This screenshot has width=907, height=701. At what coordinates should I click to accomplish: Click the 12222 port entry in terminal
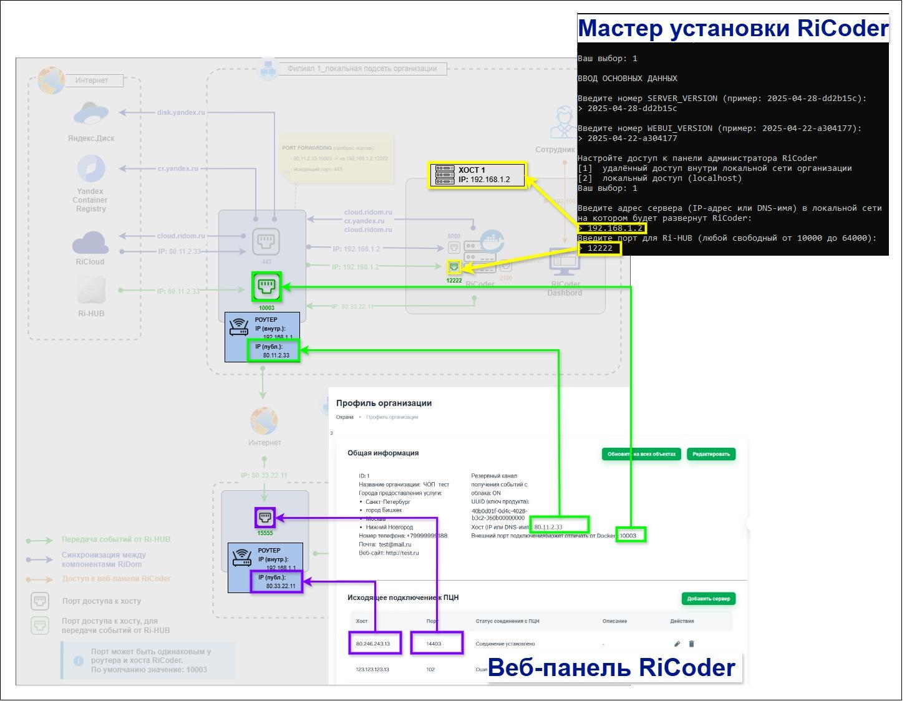tap(601, 248)
